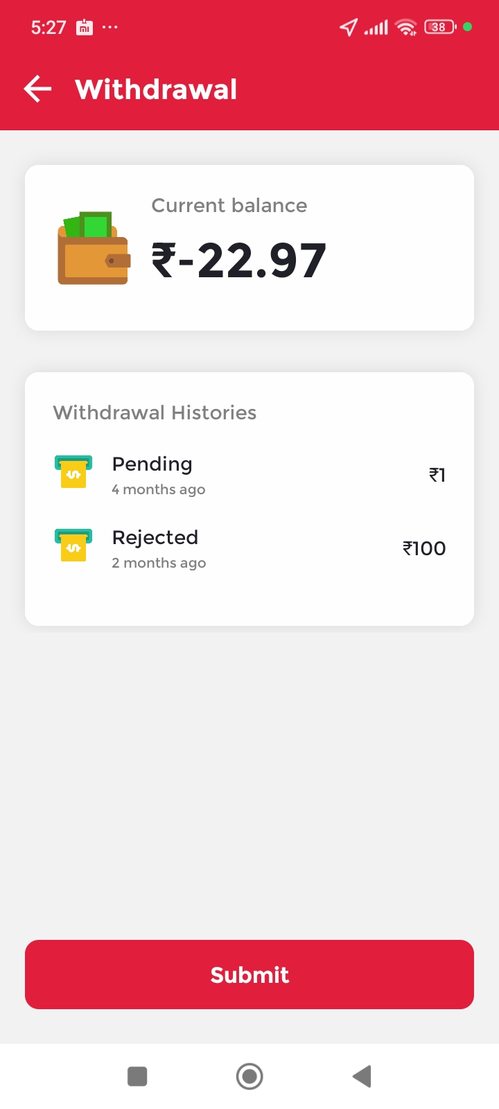Tap the ₹100 rejected amount

424,548
